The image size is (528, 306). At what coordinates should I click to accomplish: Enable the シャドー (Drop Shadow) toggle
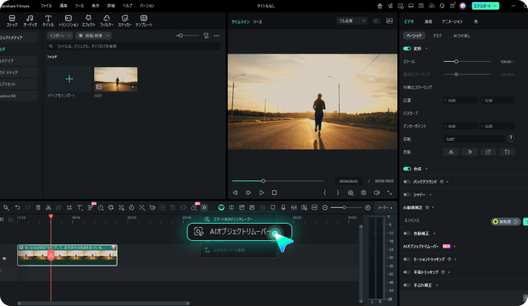coord(408,194)
